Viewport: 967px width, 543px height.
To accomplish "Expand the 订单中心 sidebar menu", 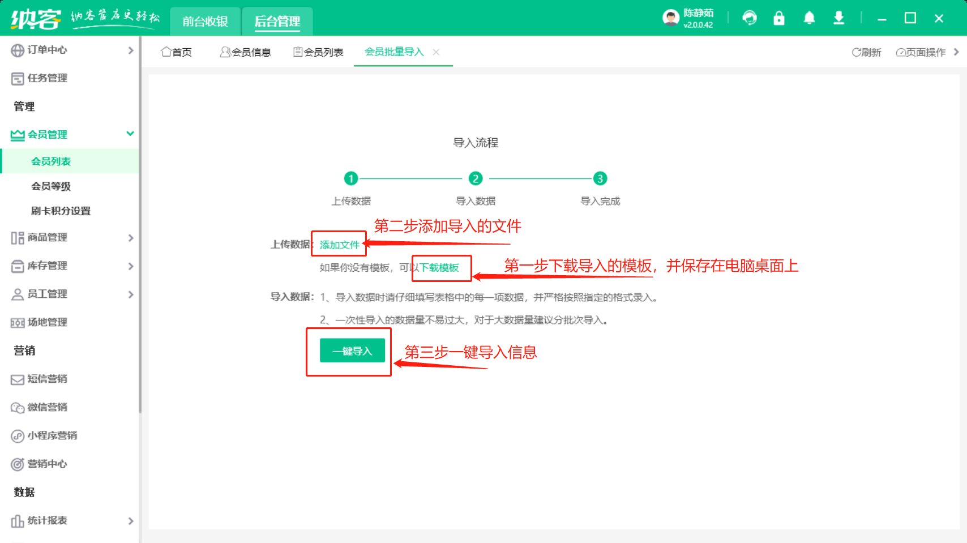I will [71, 50].
